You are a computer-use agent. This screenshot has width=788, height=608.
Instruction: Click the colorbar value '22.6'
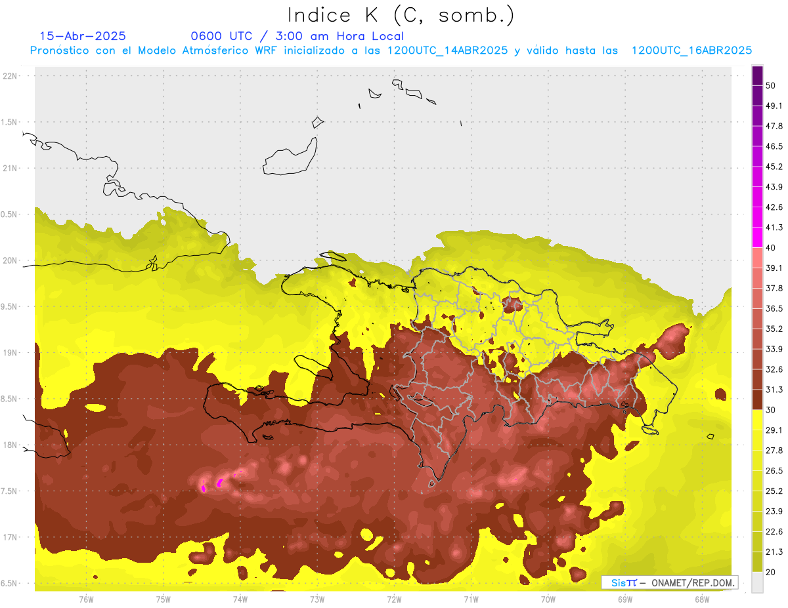click(x=774, y=532)
